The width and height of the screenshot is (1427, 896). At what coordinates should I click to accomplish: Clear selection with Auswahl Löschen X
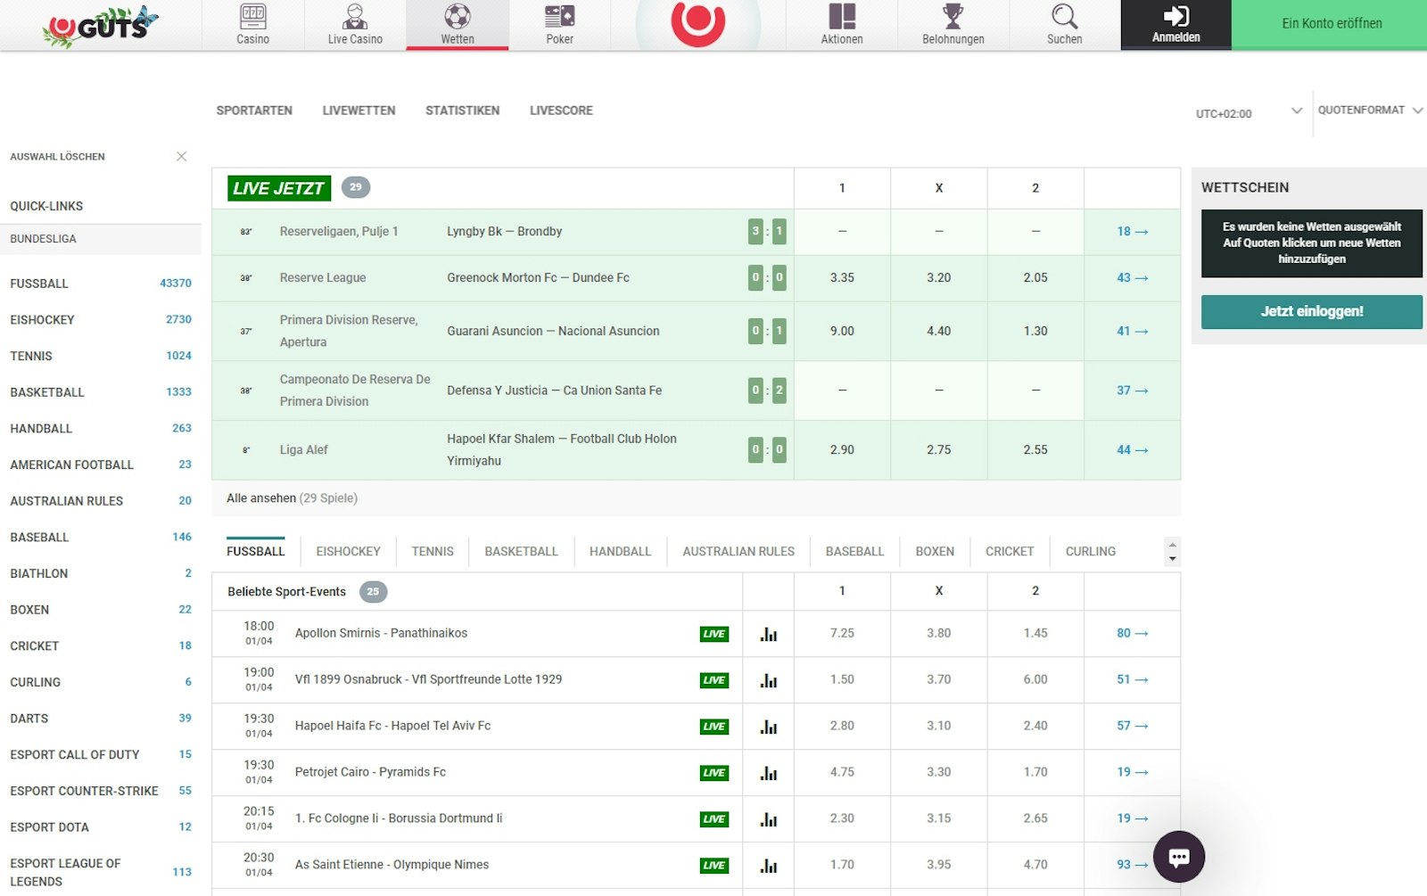point(181,157)
